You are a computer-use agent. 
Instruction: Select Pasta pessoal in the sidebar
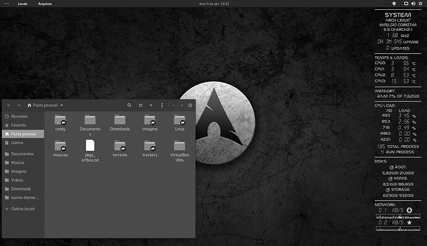tap(23, 134)
